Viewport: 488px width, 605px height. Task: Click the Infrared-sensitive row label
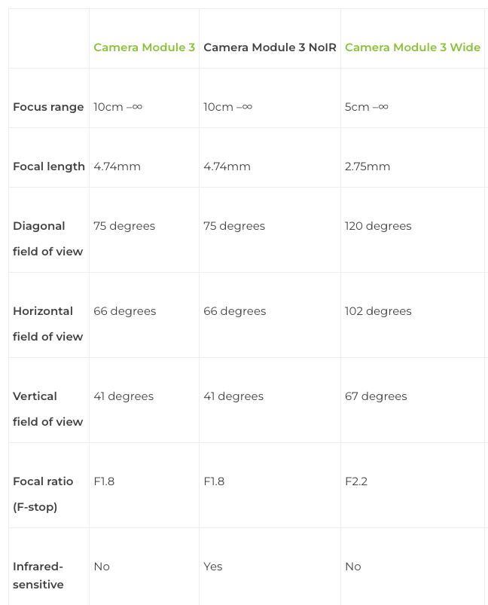(x=38, y=576)
